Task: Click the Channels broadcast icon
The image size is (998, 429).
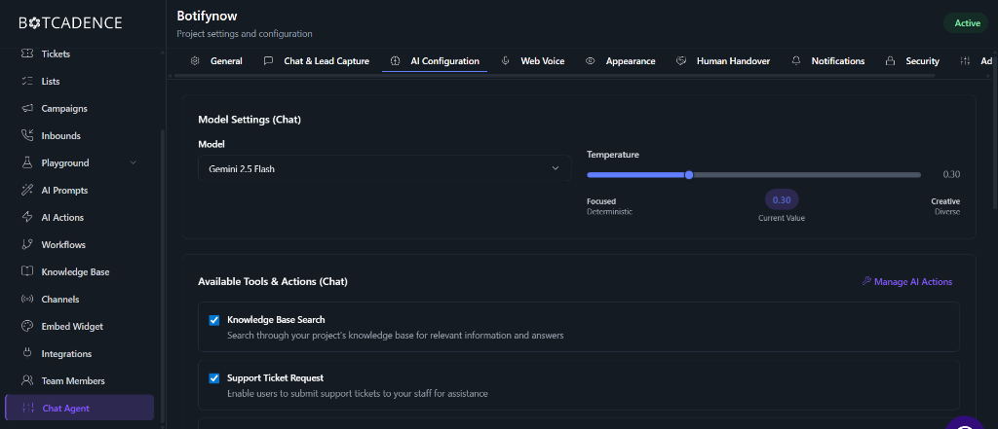Action: (26, 300)
